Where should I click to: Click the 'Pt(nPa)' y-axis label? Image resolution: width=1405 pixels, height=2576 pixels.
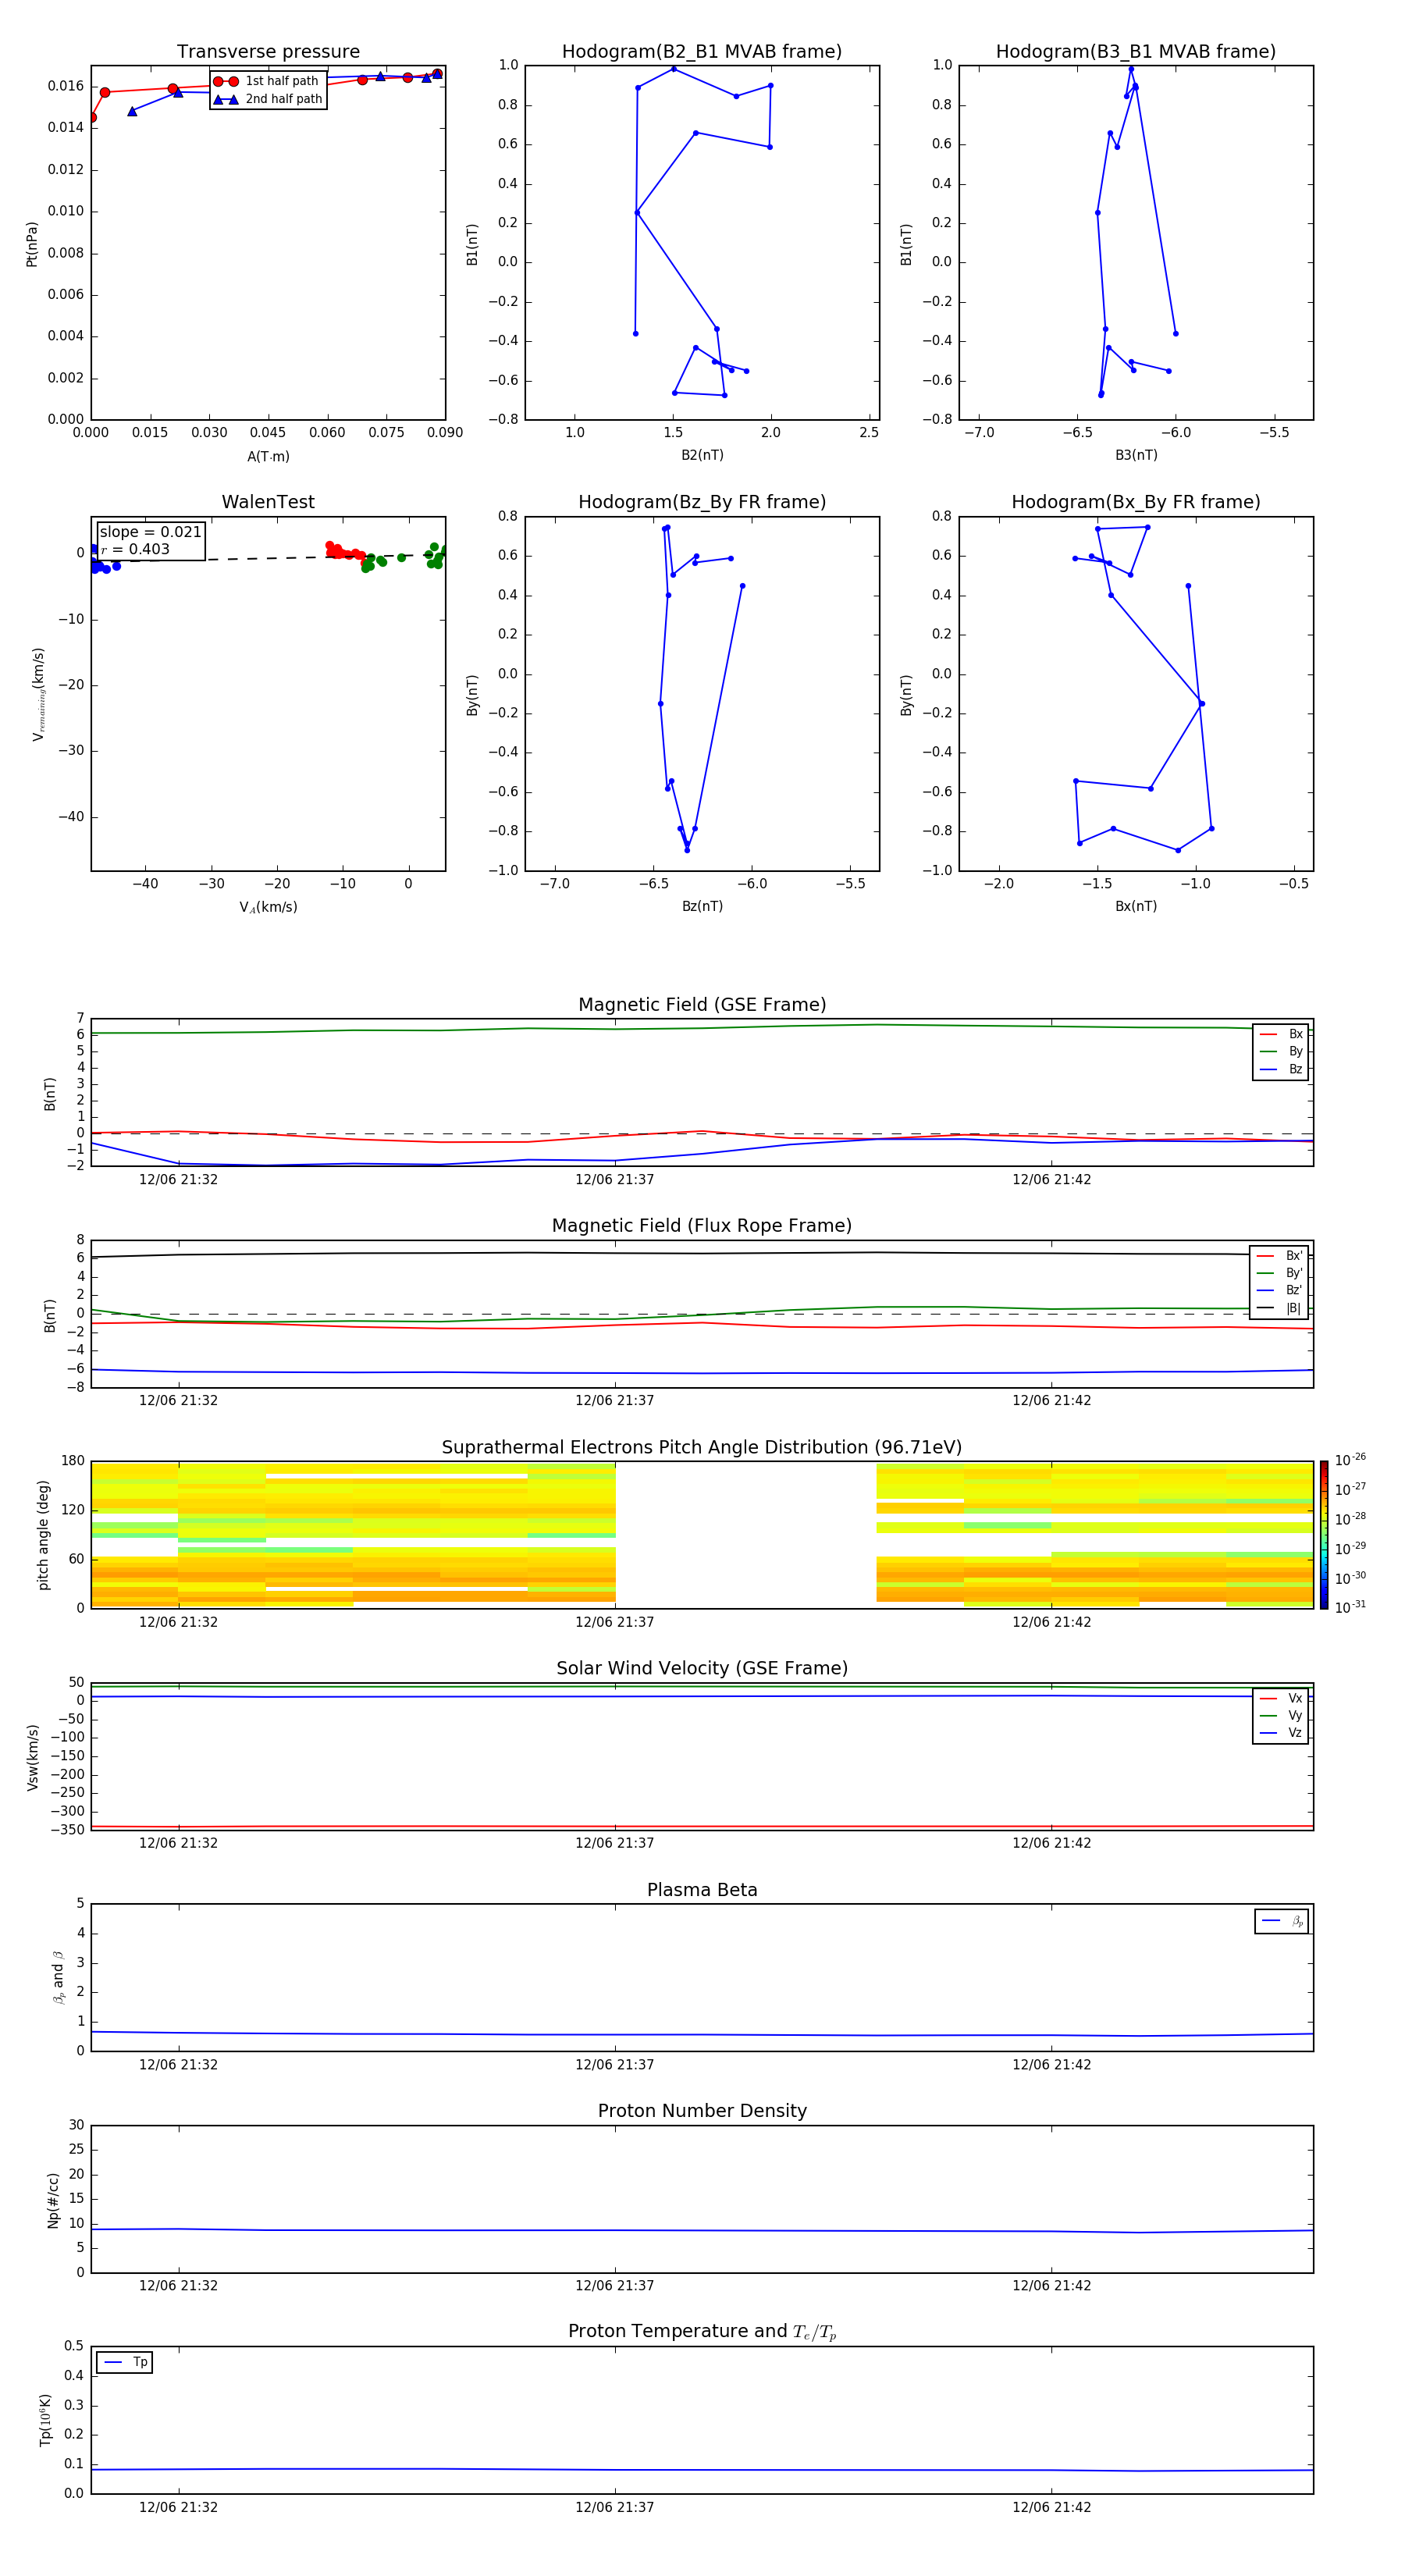pyautogui.click(x=32, y=244)
